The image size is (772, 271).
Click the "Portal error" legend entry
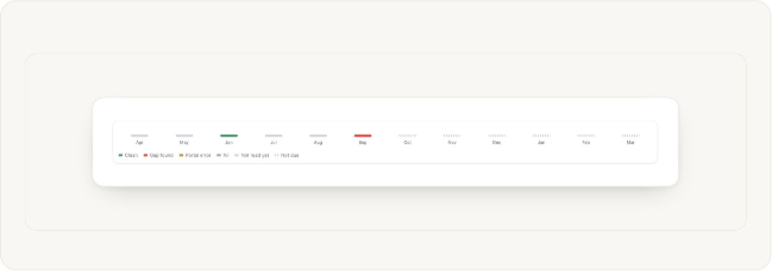[195, 155]
